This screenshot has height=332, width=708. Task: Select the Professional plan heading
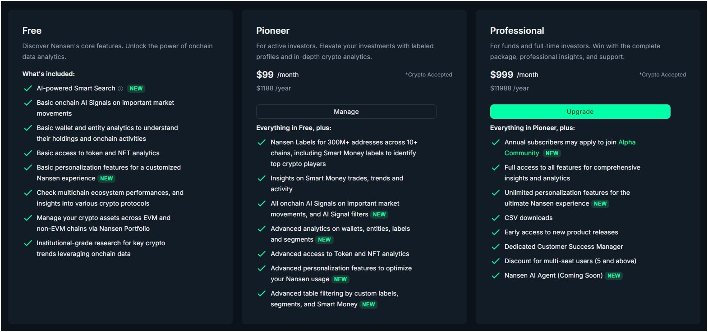point(517,31)
